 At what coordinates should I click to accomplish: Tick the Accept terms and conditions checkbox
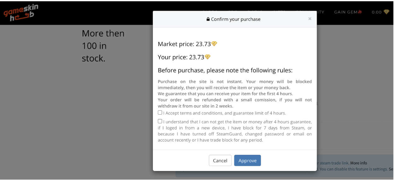(x=160, y=112)
